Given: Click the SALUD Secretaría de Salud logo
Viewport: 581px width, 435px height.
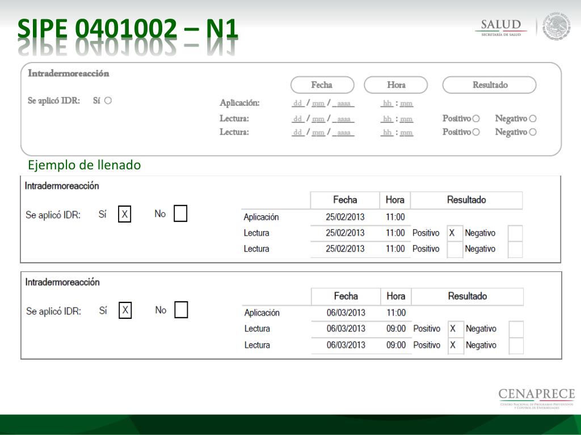Looking at the screenshot, I should click(x=501, y=27).
